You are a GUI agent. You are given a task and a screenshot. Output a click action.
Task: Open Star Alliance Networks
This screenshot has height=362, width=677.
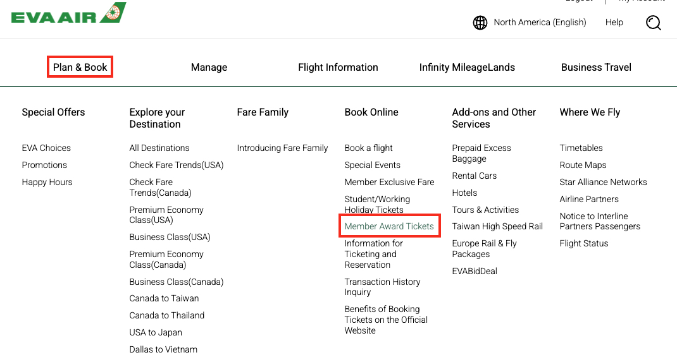pyautogui.click(x=603, y=183)
